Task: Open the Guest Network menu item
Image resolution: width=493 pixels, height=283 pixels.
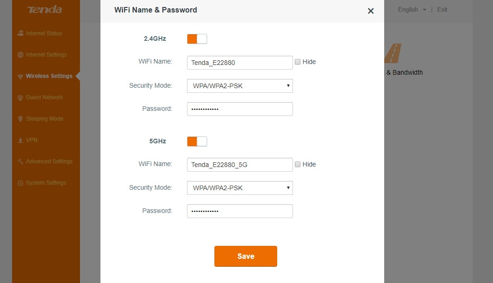Action: click(45, 97)
